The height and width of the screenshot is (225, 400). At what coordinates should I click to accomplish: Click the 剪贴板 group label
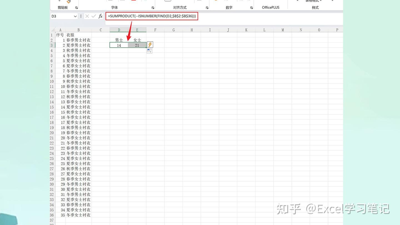tap(62, 7)
